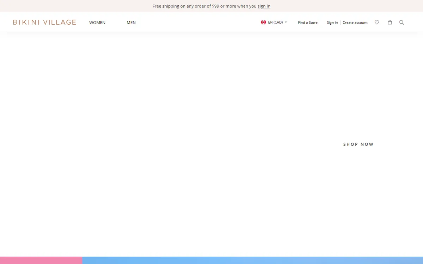Open the MEN menu
423x264 pixels.
(x=131, y=23)
